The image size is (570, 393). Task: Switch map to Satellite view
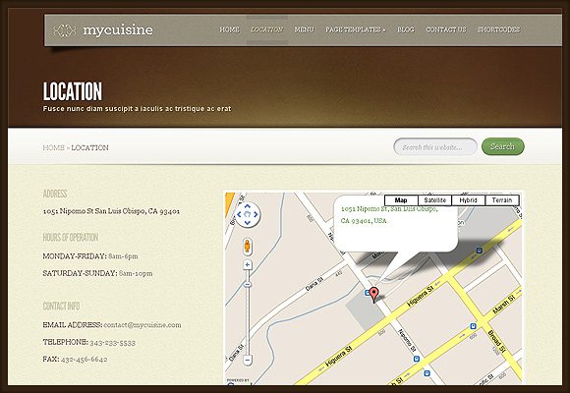(434, 200)
